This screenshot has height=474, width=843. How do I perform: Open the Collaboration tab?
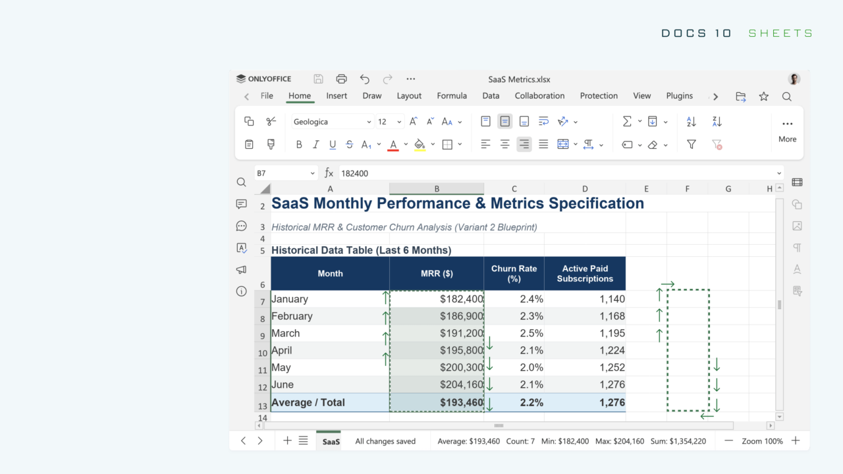[x=539, y=96]
